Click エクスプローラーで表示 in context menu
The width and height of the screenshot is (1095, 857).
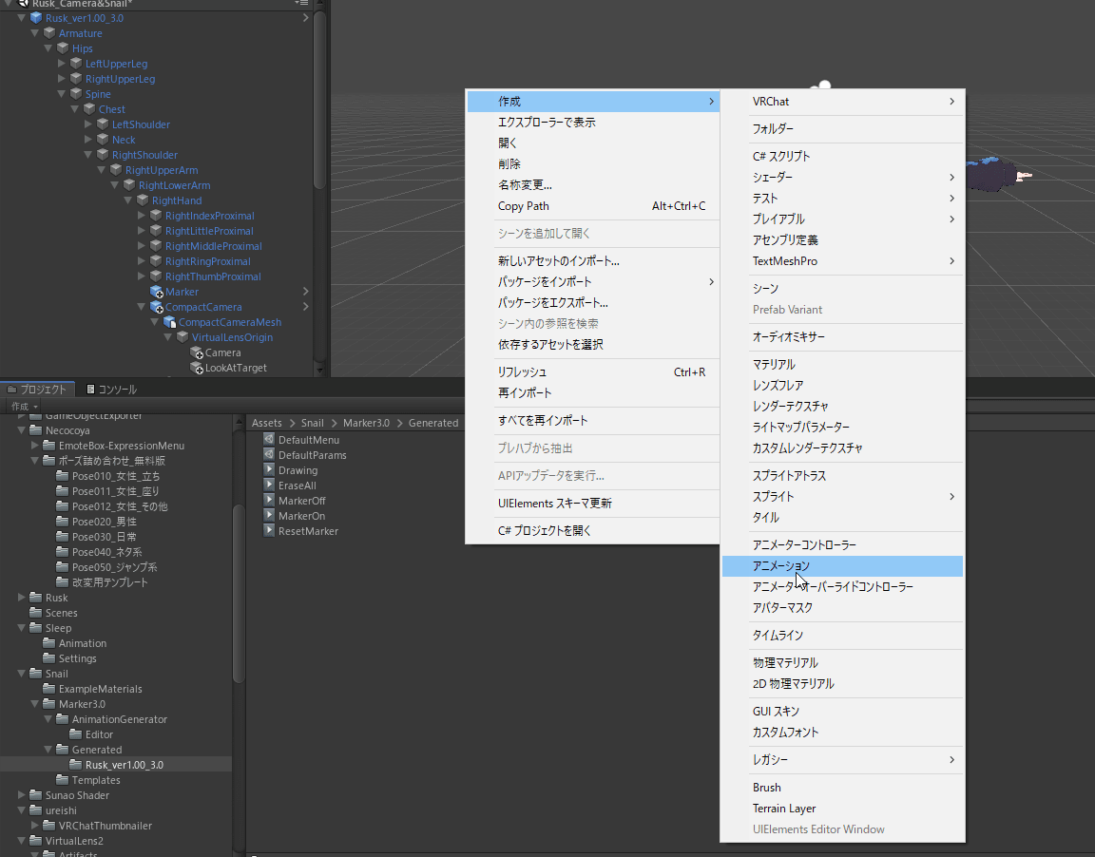[547, 123]
